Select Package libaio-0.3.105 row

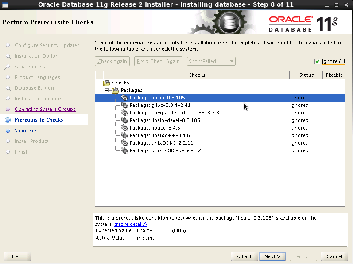coord(220,98)
